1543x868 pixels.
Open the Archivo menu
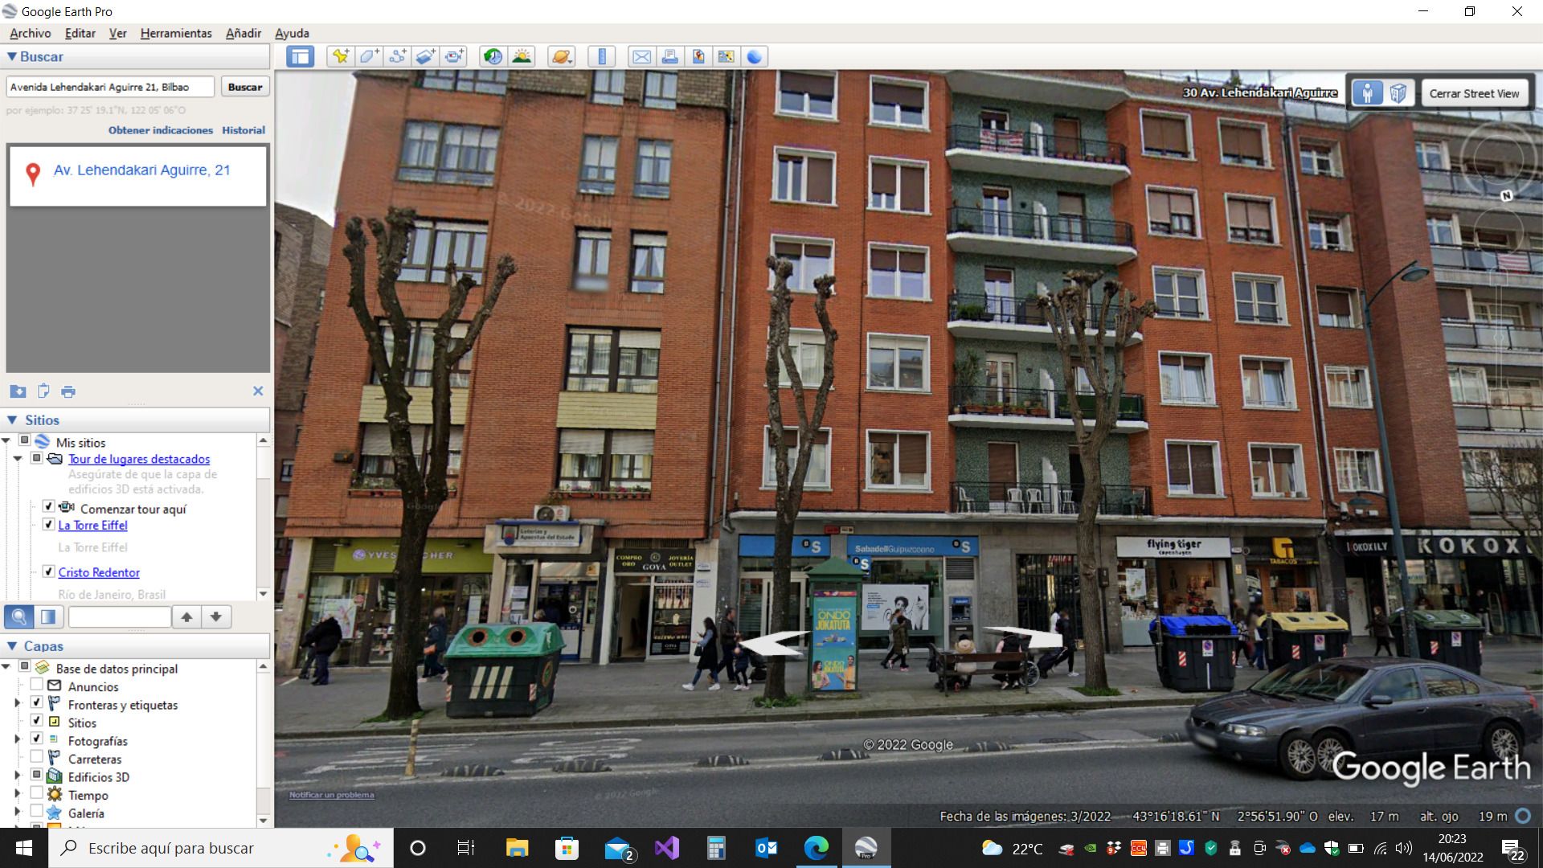point(31,33)
